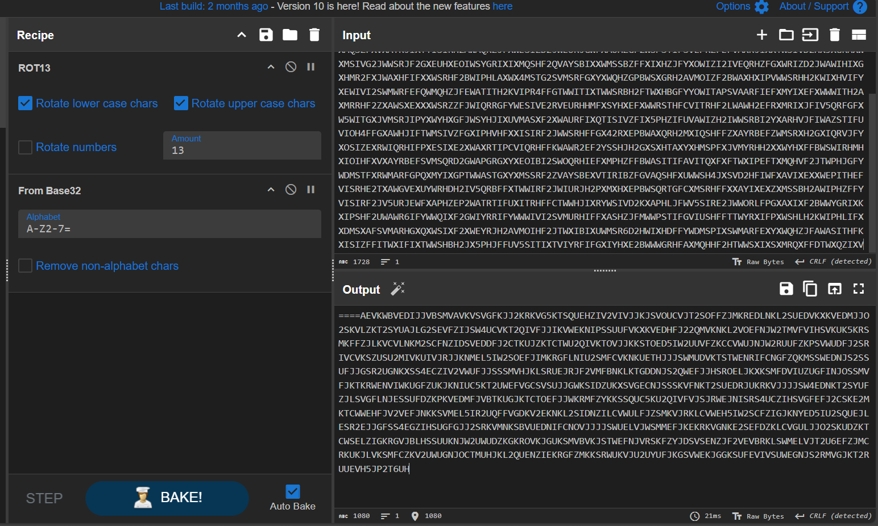Save the recipe with the disk icon
This screenshot has height=526, width=878.
[266, 35]
